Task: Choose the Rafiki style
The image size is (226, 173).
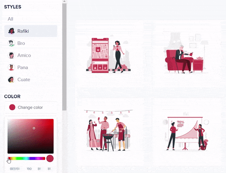Action: [x=31, y=31]
